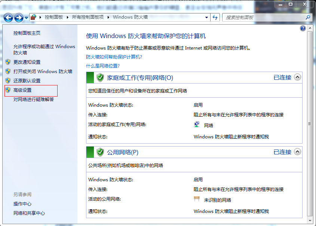The height and width of the screenshot is (226, 316).
Task: Click 防火墙如何帮助保护计算机? help link
Action: 114,57
